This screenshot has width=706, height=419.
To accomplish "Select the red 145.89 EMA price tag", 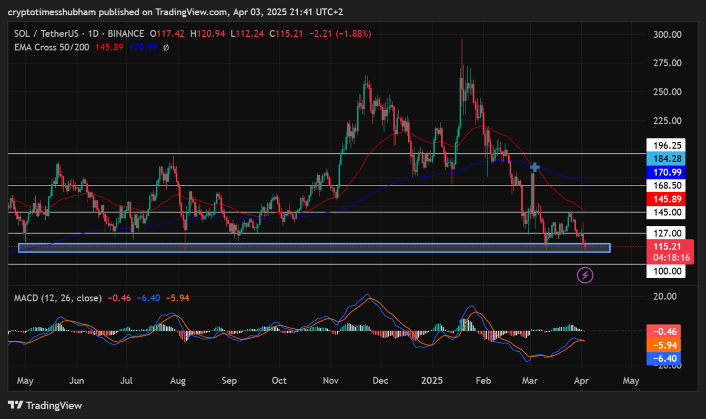I will (x=665, y=200).
